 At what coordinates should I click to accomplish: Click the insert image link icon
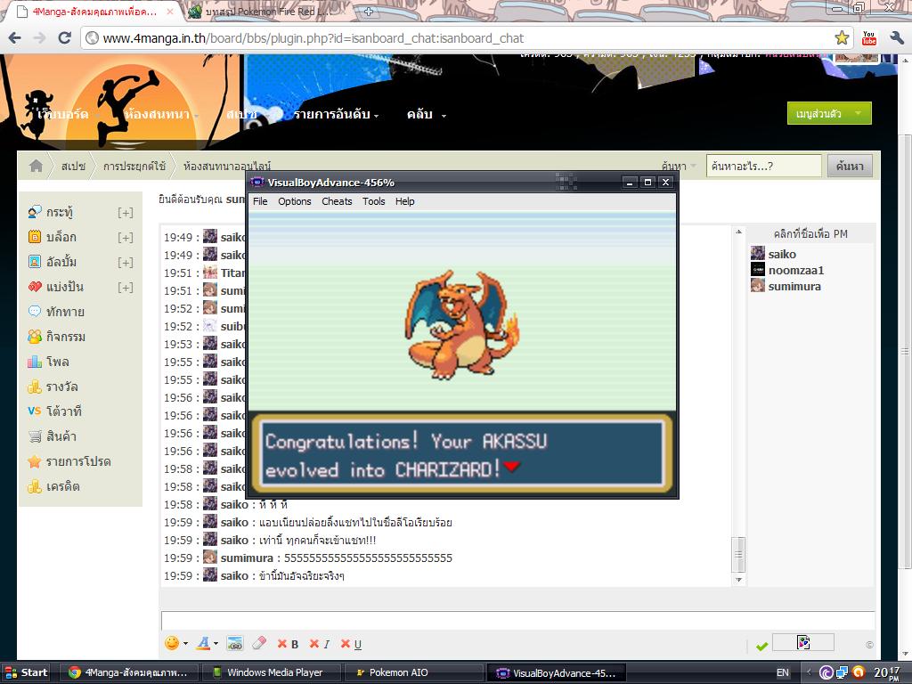234,643
